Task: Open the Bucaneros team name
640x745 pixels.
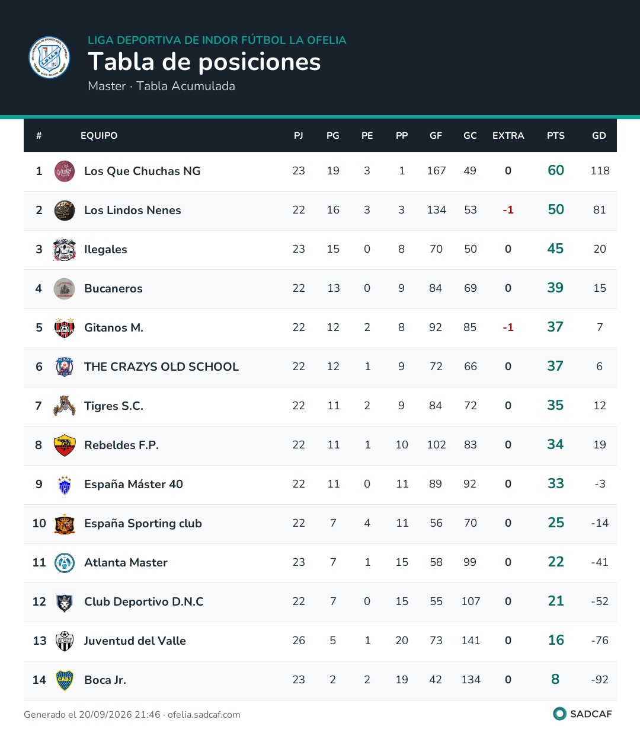Action: click(113, 289)
